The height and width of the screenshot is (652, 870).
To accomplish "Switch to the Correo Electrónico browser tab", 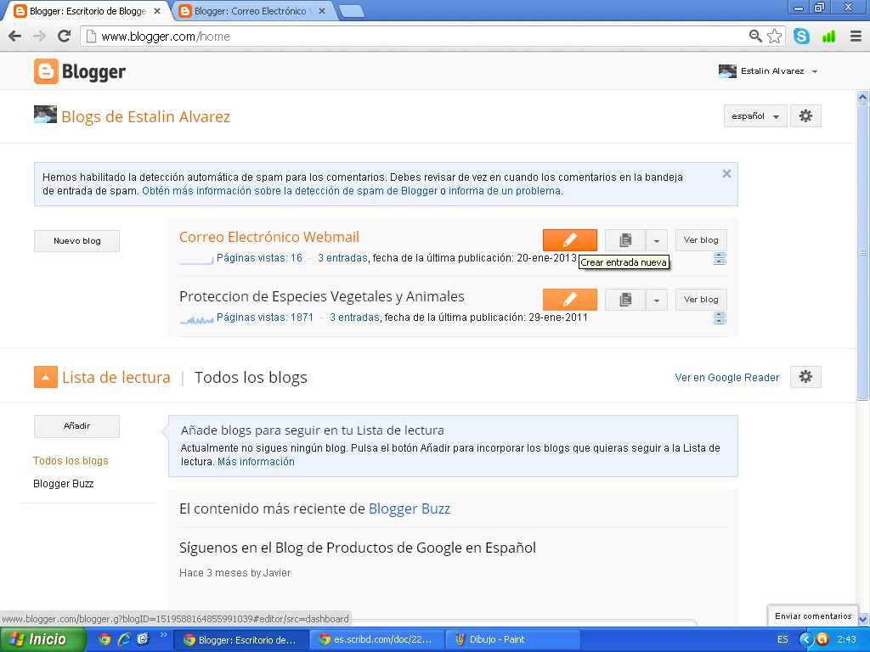I will (249, 11).
